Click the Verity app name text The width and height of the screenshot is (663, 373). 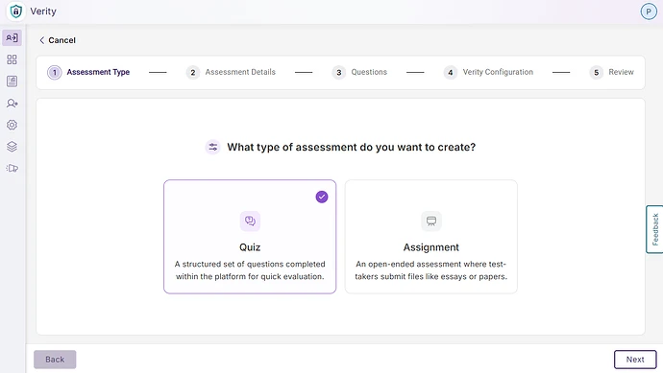(43, 12)
